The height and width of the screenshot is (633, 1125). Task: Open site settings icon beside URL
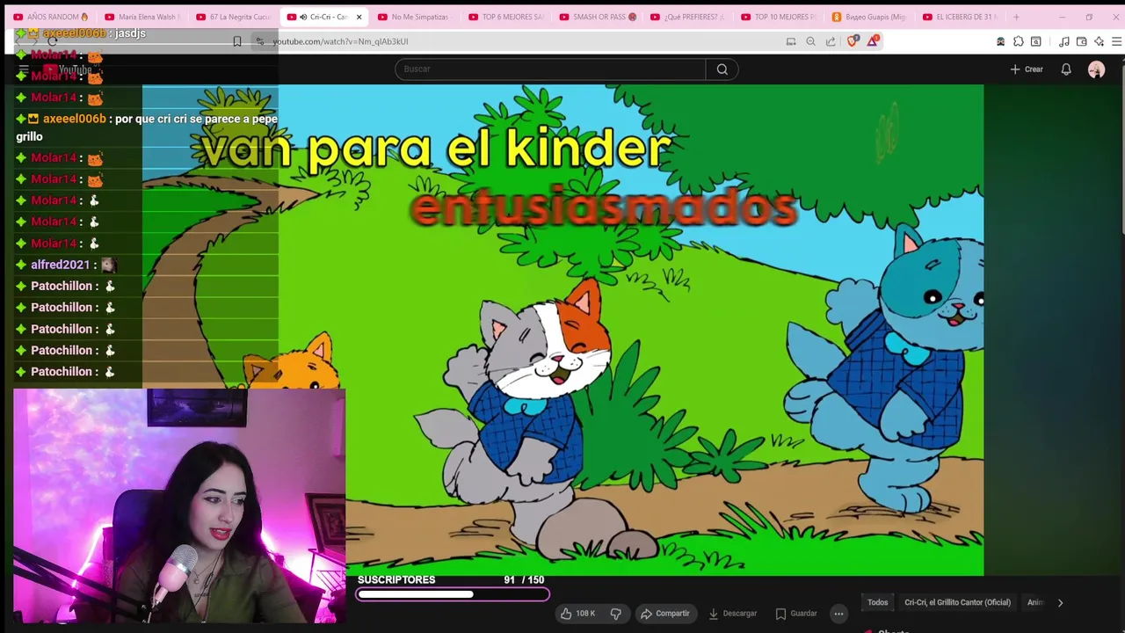point(259,41)
